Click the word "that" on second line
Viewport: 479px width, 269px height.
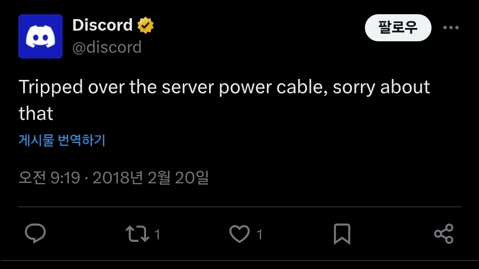(36, 114)
